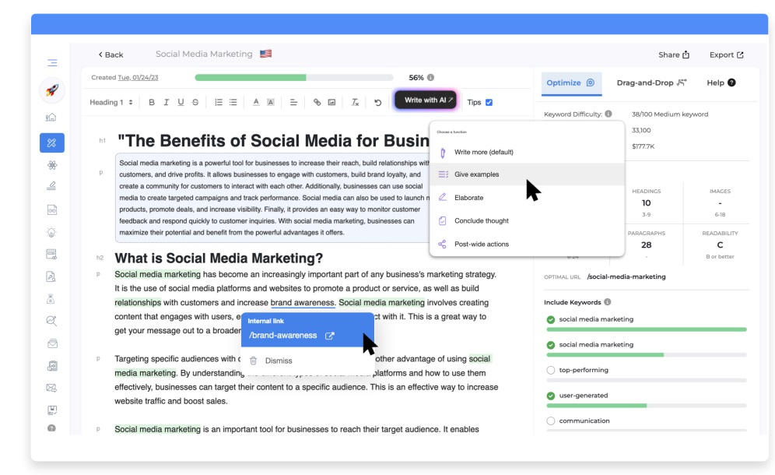Click the Back button
Screen dimensions: 775x475
tap(110, 55)
